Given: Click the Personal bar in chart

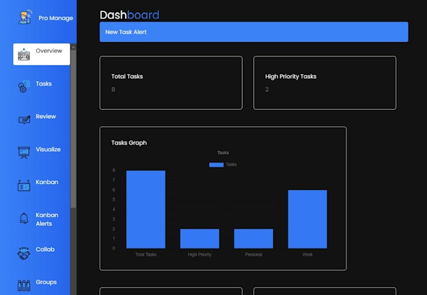Looking at the screenshot, I should 254,238.
